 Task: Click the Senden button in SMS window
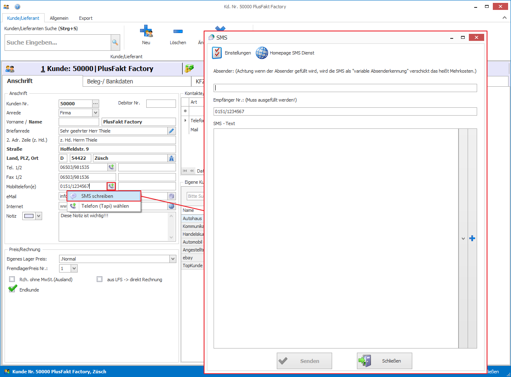304,361
